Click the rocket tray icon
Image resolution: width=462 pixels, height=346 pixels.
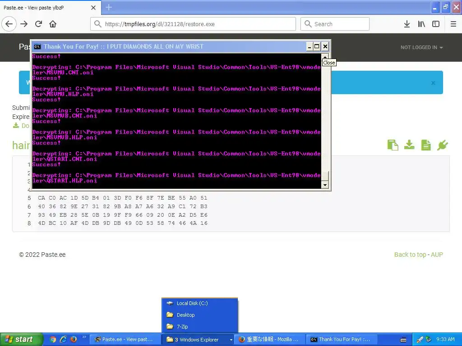[420, 340]
